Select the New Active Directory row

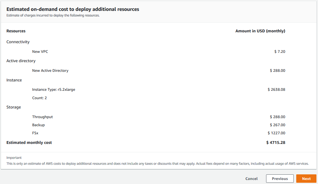50,70
